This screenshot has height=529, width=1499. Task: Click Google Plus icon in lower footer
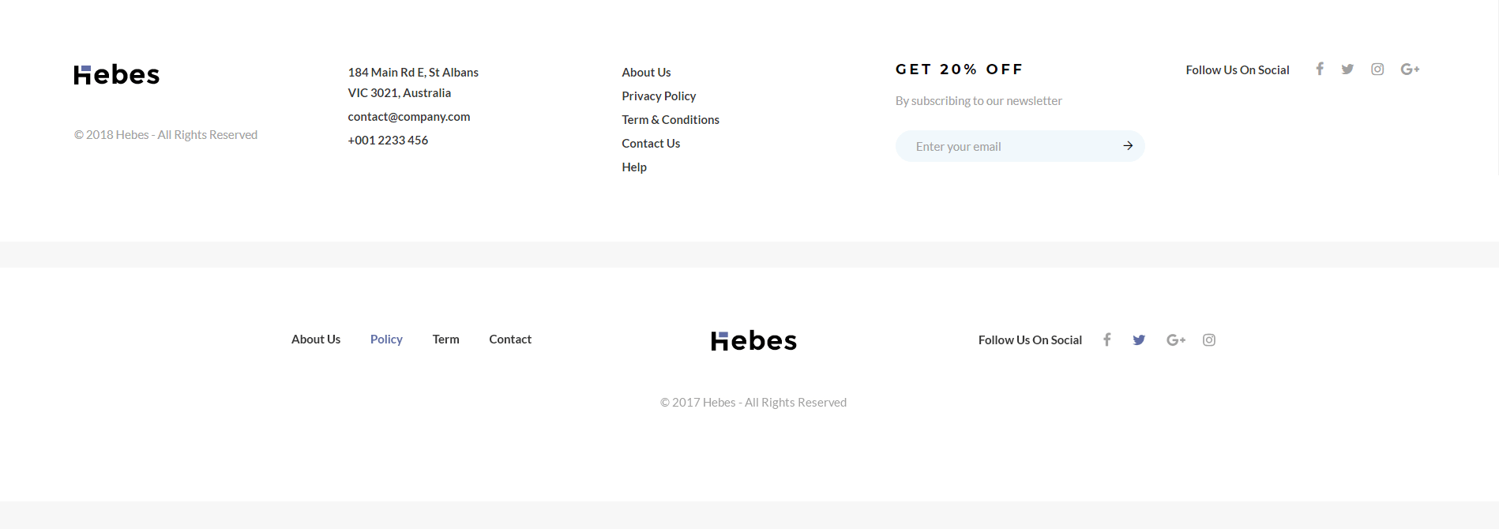pyautogui.click(x=1176, y=340)
